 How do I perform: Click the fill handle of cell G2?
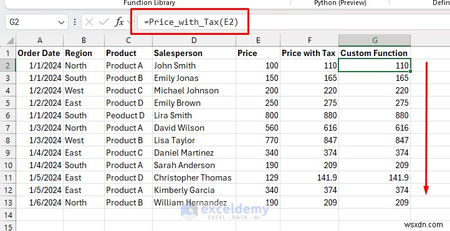coord(411,72)
